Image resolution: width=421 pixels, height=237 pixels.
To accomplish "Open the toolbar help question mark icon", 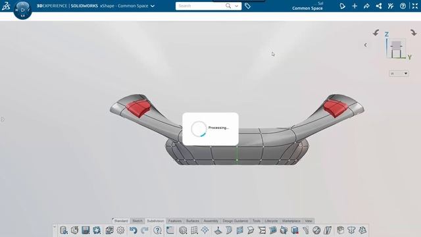I will 157,230.
